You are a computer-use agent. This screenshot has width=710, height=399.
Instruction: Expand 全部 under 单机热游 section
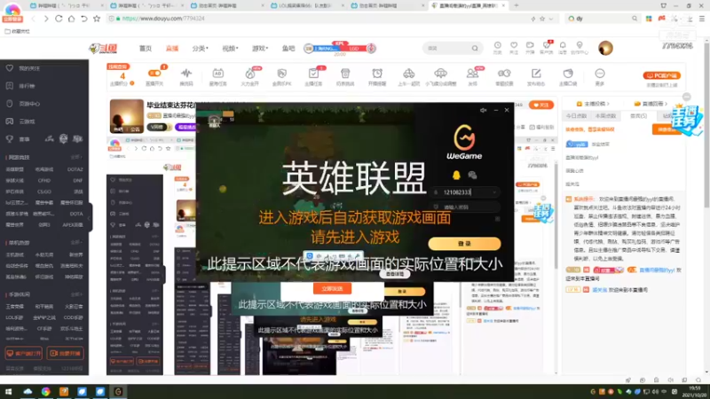tap(76, 242)
